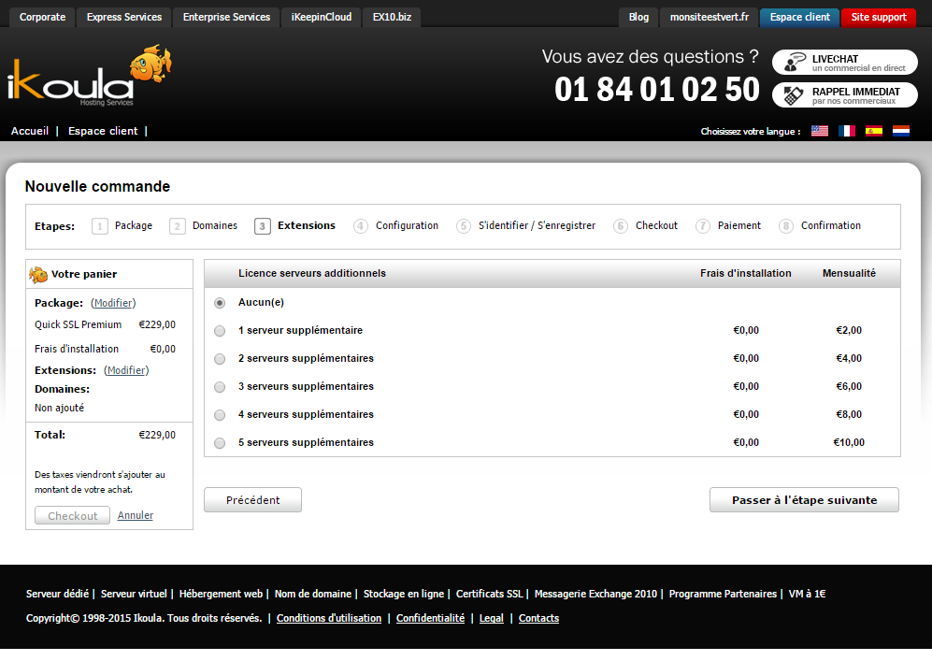Go to the Espace client top tab
Image resolution: width=932 pixels, height=661 pixels.
799,17
